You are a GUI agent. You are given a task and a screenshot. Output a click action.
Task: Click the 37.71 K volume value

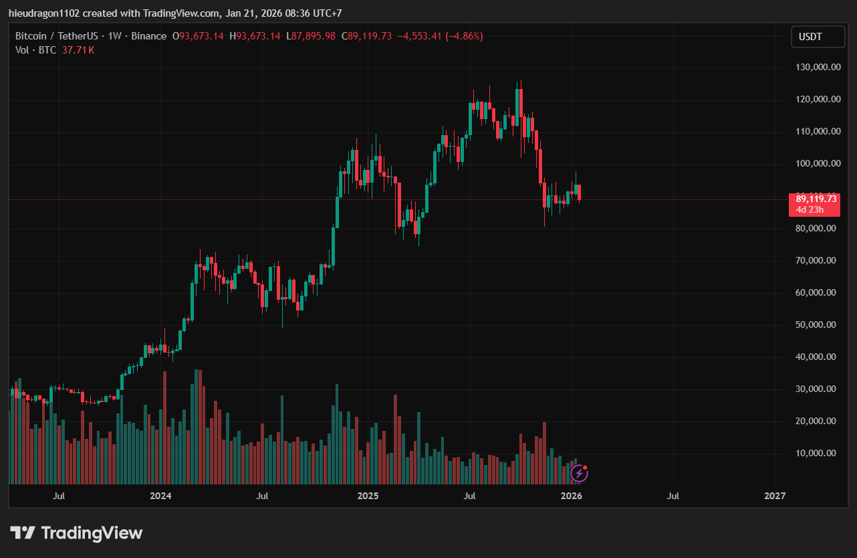[x=78, y=50]
